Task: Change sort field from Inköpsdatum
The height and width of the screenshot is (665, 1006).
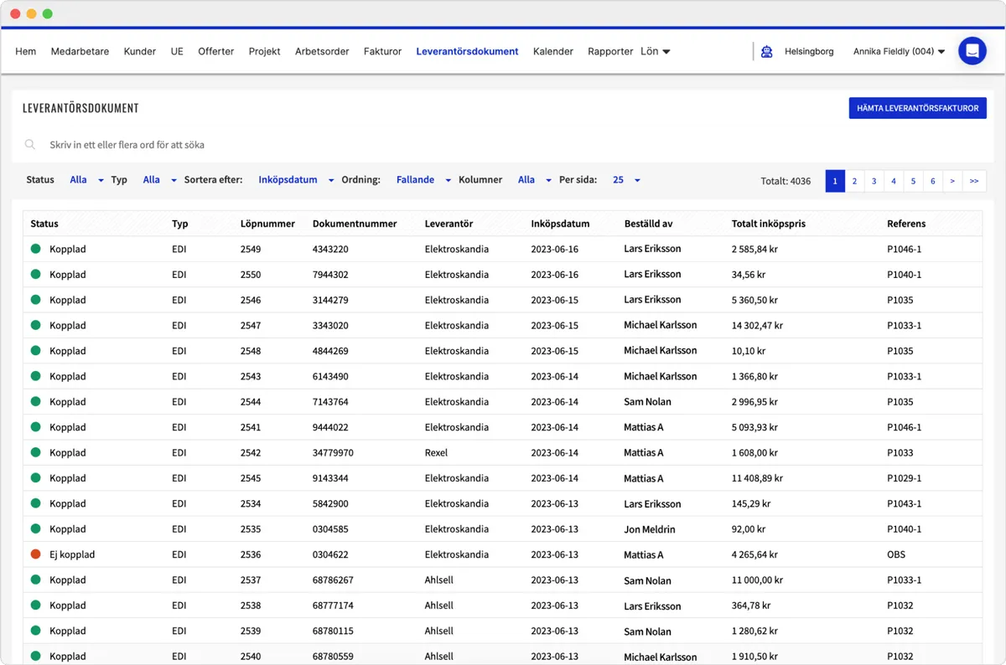Action: pyautogui.click(x=295, y=180)
